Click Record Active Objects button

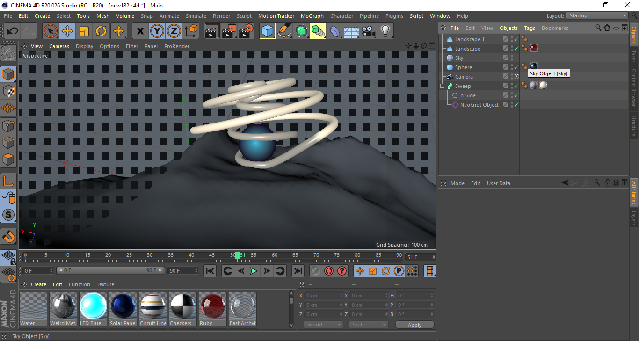(316, 271)
